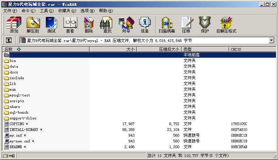The width and height of the screenshot is (278, 160).
Task: Open the File (文件) menu
Action: coord(10,11)
